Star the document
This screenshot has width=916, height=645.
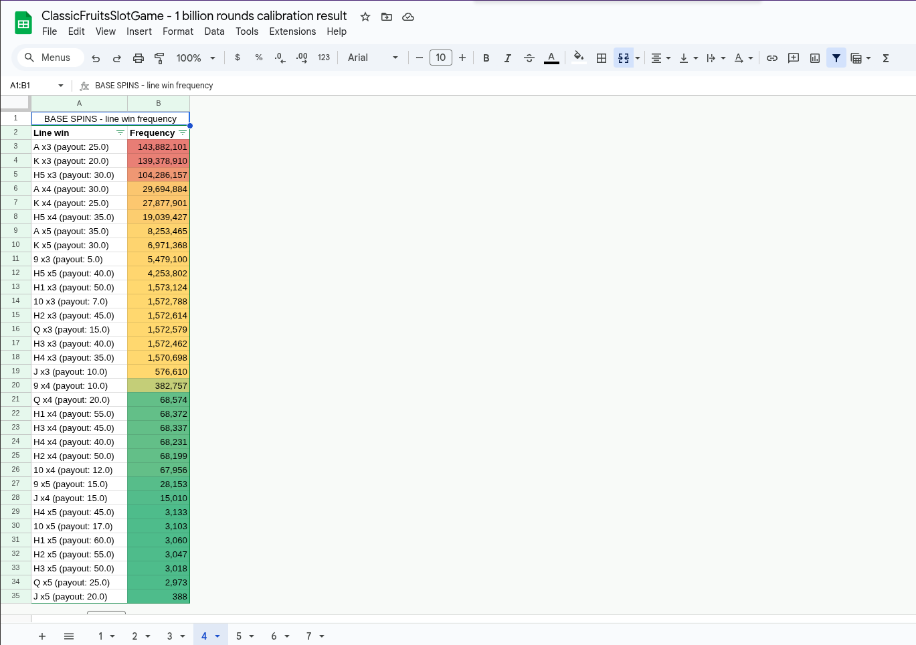(365, 17)
